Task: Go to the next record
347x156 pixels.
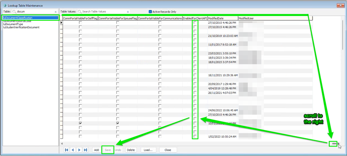Action: (79, 150)
